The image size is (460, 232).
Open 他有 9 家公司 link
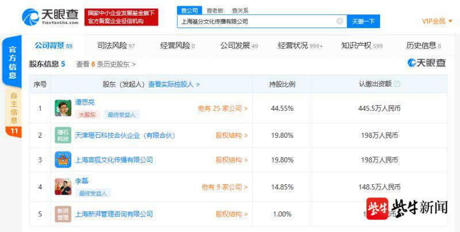[225, 187]
